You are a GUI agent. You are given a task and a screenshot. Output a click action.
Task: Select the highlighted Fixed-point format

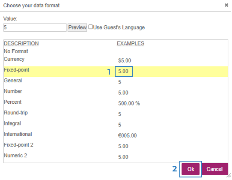click(x=116, y=72)
